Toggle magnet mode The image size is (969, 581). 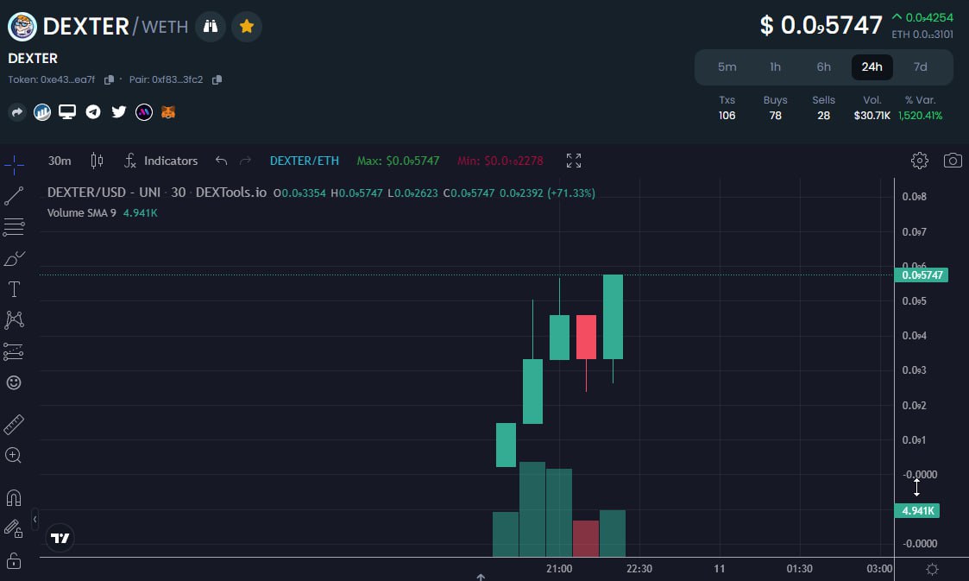pos(14,497)
